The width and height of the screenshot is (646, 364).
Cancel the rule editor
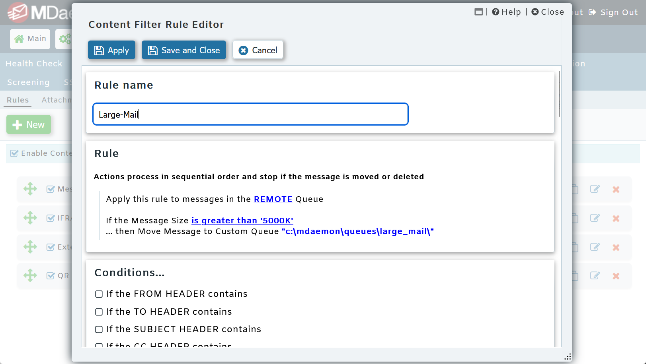258,50
